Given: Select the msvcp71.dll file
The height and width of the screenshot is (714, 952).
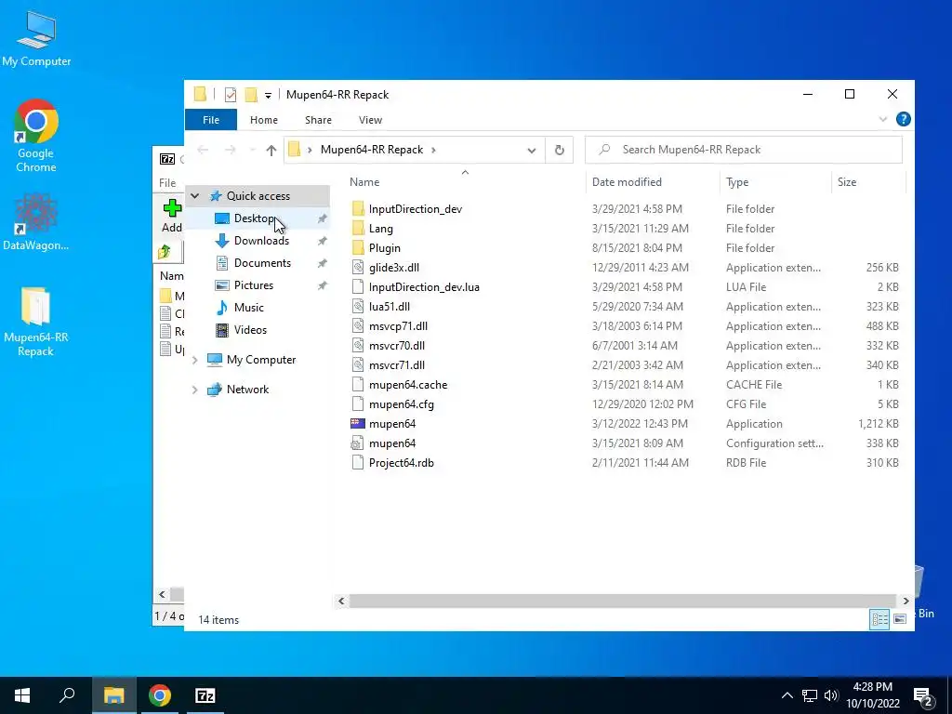Looking at the screenshot, I should click(398, 326).
